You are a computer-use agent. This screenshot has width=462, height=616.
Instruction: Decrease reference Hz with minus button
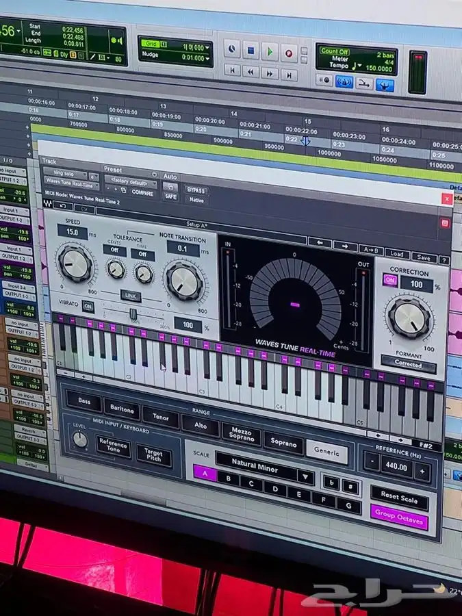[x=371, y=462]
